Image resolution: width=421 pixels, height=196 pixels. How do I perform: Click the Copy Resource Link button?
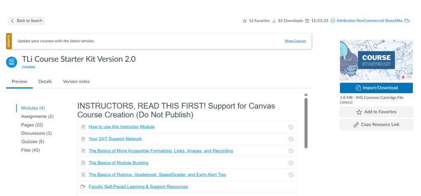376,125
